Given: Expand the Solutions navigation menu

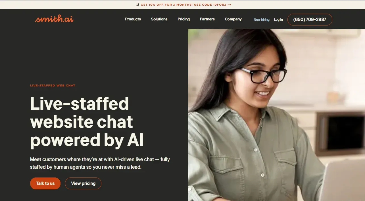Looking at the screenshot, I should click(159, 19).
